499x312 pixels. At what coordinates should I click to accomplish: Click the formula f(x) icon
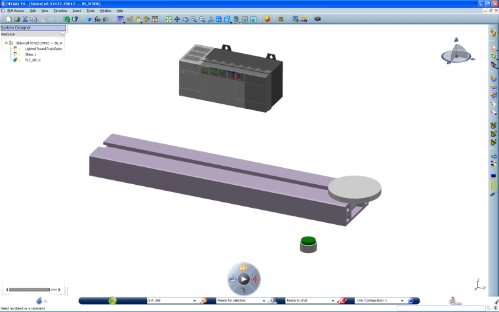[x=98, y=20]
